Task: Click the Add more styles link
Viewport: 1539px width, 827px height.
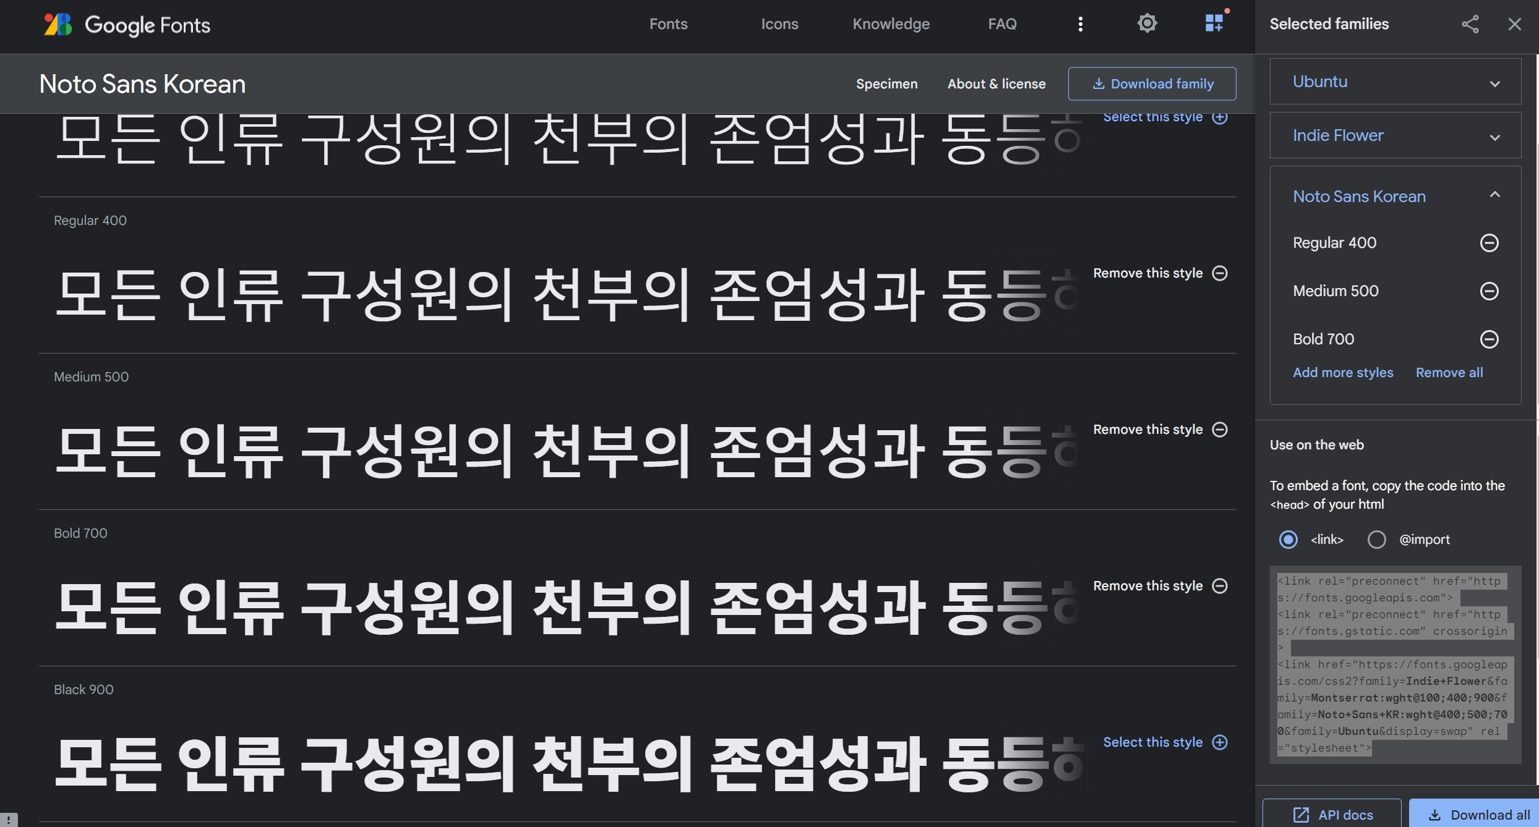Action: (1343, 373)
